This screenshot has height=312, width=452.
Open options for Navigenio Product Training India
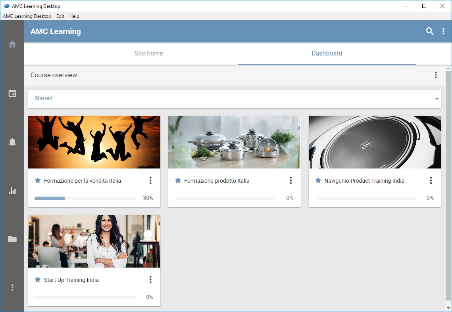[431, 180]
